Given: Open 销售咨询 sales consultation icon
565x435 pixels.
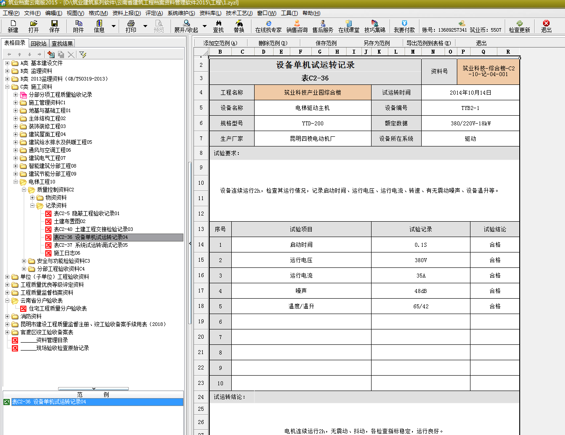Looking at the screenshot, I should coord(297,26).
